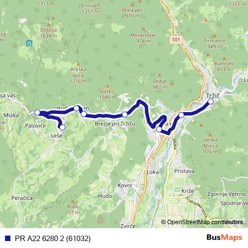Click the Breška gora peak triangle icon
The width and height of the screenshot is (248, 248).
pyautogui.click(x=78, y=64)
